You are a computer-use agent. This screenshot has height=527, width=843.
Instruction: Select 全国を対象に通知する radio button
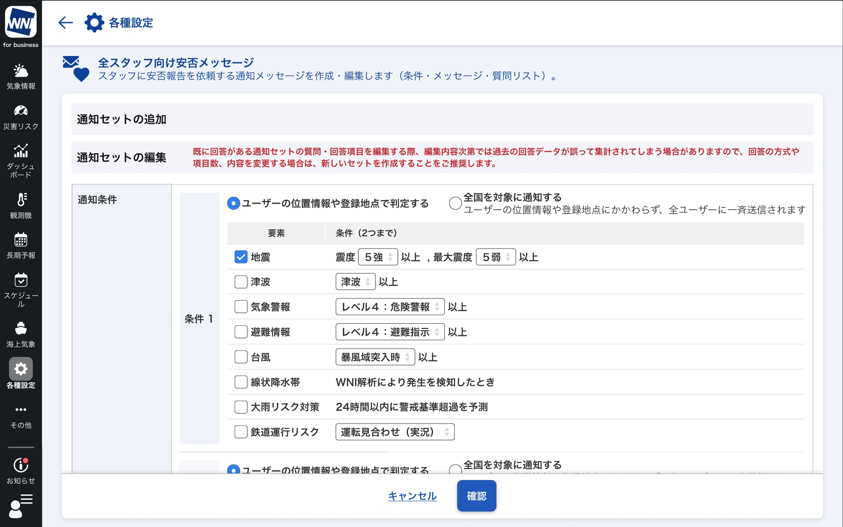(x=455, y=203)
